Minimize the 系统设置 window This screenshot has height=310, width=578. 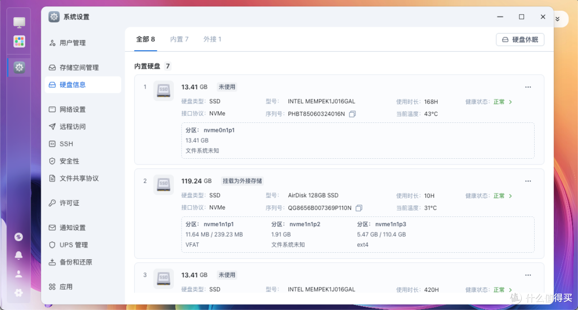(x=500, y=17)
